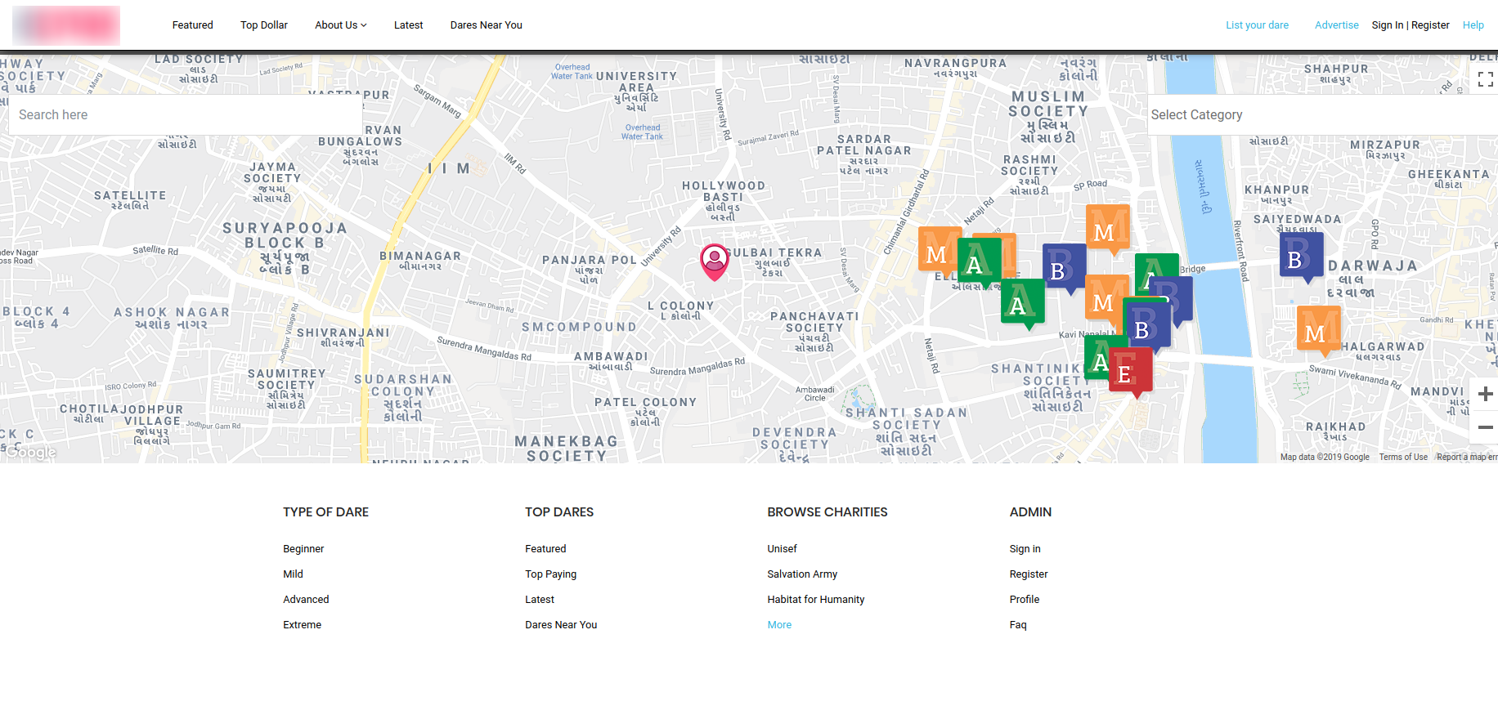Browse the Salvation Army charity
Screen dimensions: 1498x728
pos(802,574)
